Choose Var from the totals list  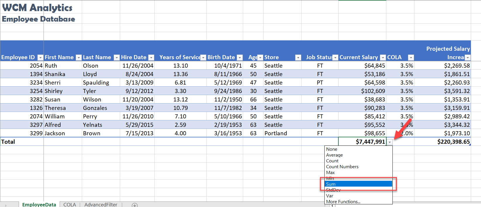click(x=359, y=196)
